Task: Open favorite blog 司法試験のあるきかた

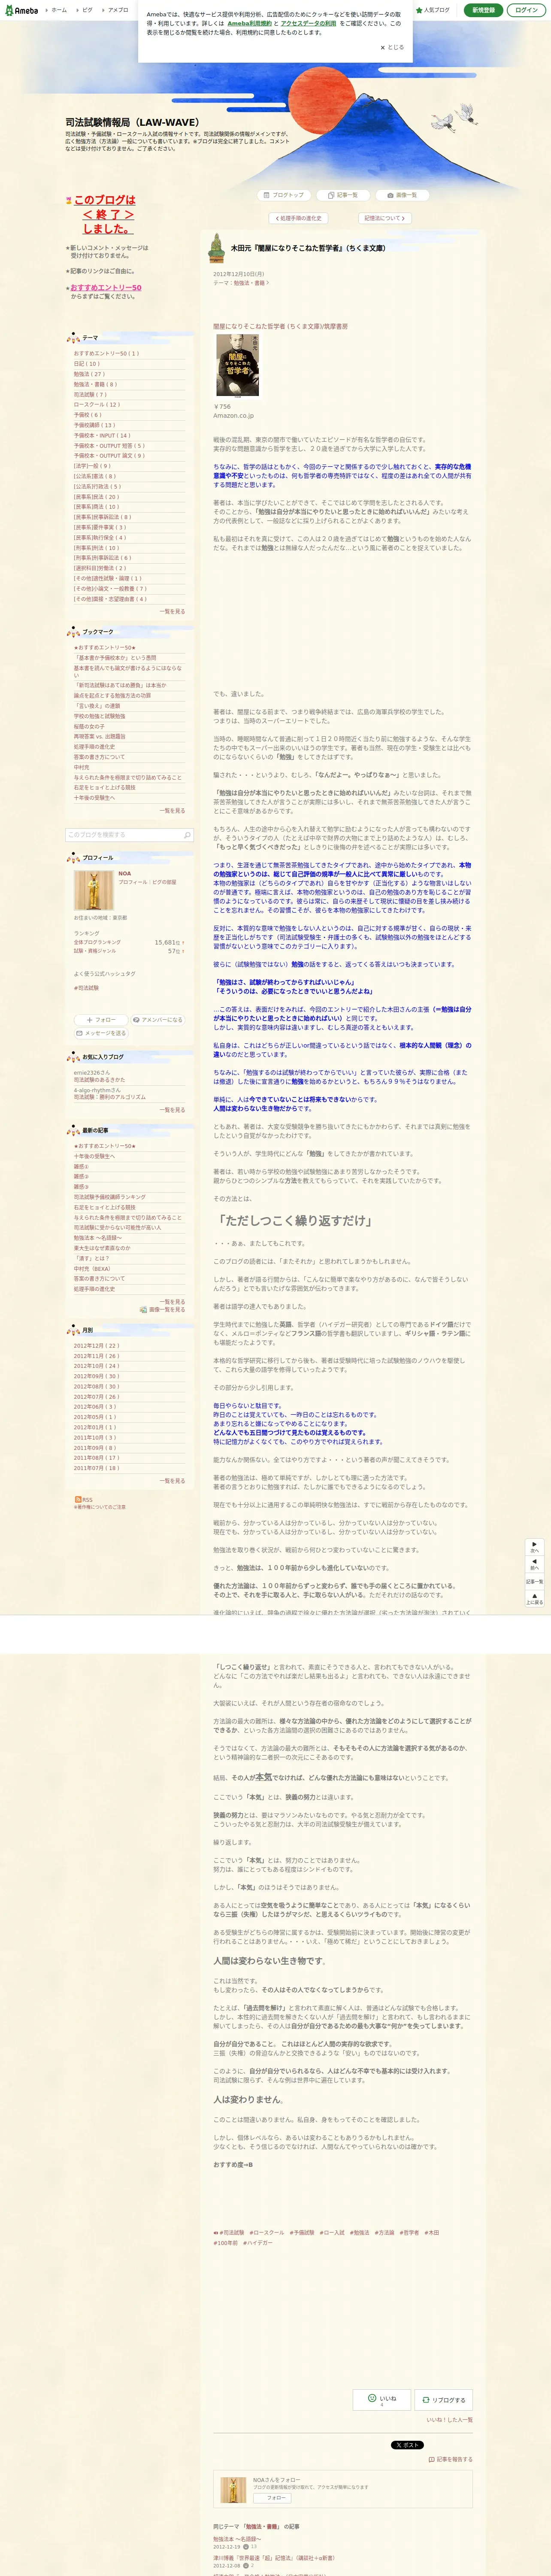Action: 99,1080
